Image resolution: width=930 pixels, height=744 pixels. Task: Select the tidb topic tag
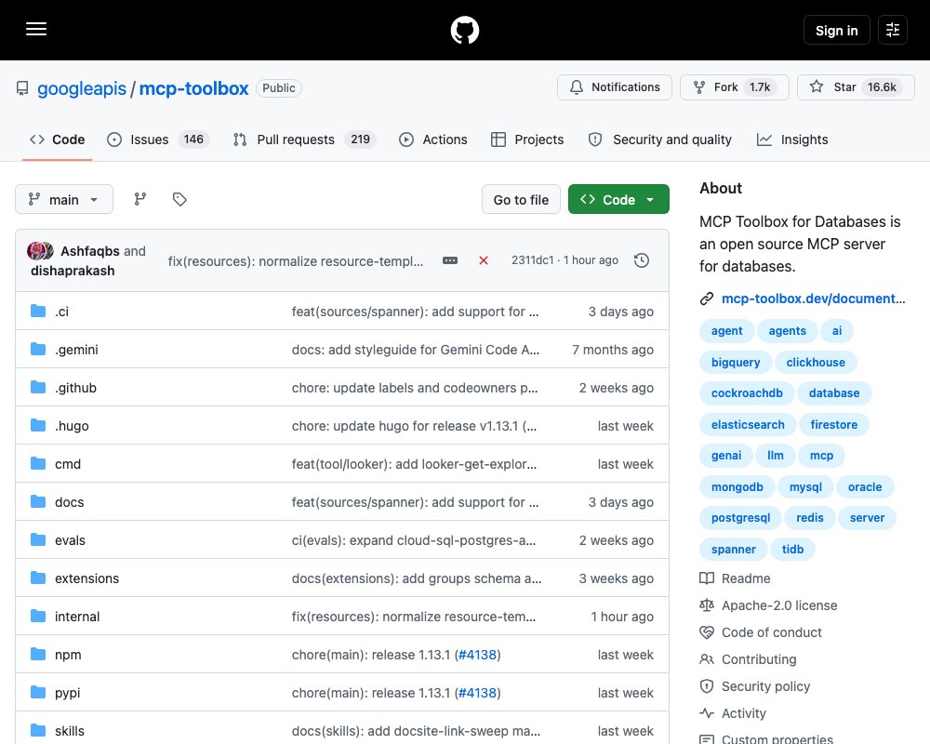tap(792, 549)
